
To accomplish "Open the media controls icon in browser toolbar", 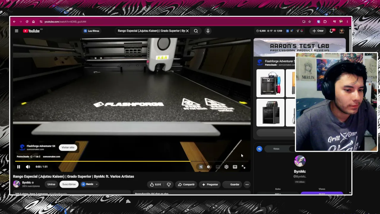I will coord(335,22).
